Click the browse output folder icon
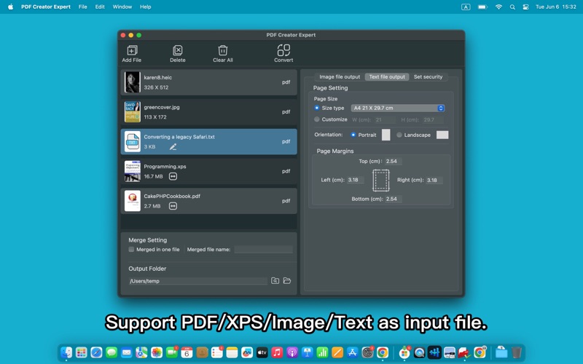 tap(275, 281)
